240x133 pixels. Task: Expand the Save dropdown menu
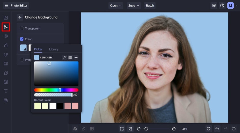click(x=134, y=6)
